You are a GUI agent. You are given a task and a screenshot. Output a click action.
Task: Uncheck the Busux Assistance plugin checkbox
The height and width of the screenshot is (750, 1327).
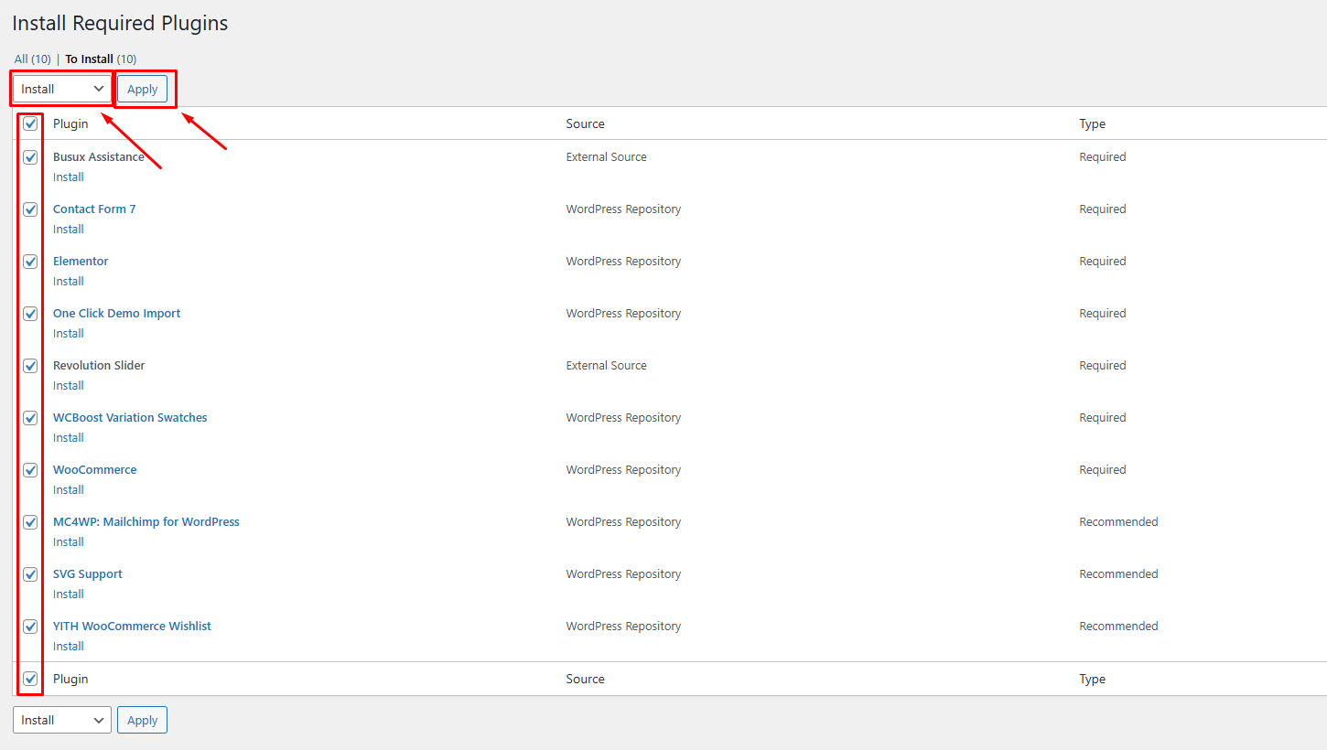30,157
